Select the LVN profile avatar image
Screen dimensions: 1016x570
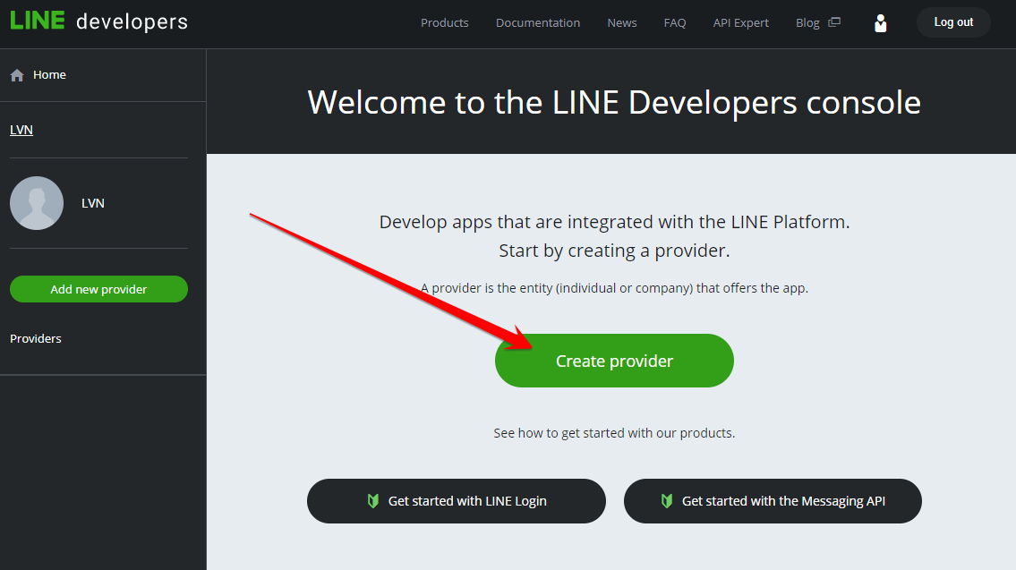tap(37, 203)
